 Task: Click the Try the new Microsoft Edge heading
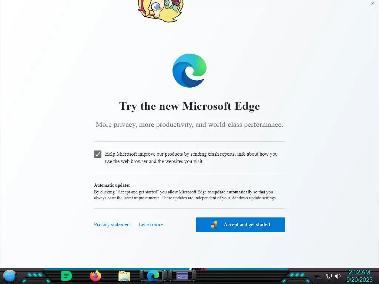pyautogui.click(x=189, y=106)
